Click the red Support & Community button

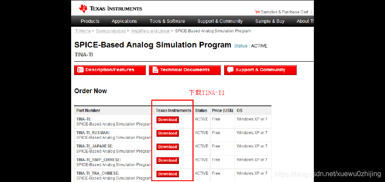260,70
